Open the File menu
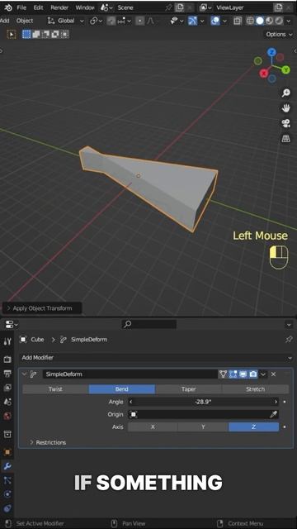This screenshot has height=529, width=297. (x=21, y=7)
